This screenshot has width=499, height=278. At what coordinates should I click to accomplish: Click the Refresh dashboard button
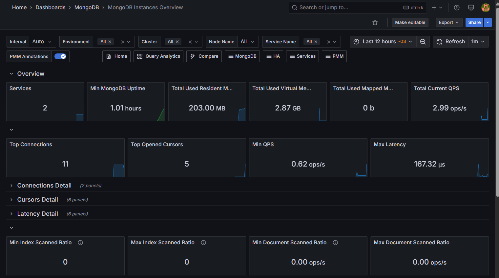pyautogui.click(x=450, y=42)
